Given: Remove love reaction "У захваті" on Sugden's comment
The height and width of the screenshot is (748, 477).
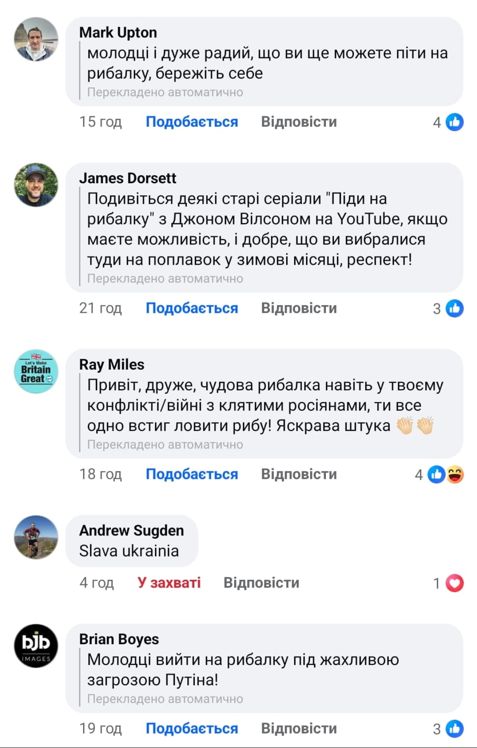Looking at the screenshot, I should pyautogui.click(x=169, y=583).
